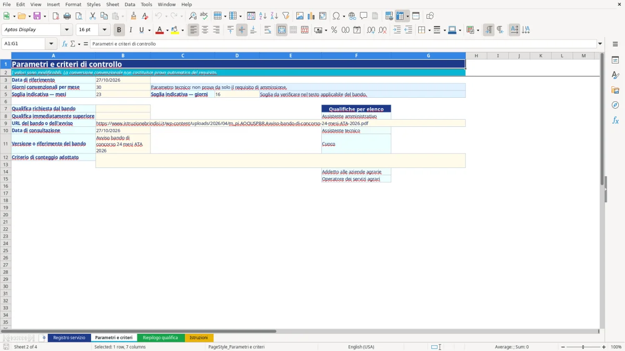Apply the yellow background color swatch
Image resolution: width=625 pixels, height=351 pixels.
pyautogui.click(x=175, y=30)
